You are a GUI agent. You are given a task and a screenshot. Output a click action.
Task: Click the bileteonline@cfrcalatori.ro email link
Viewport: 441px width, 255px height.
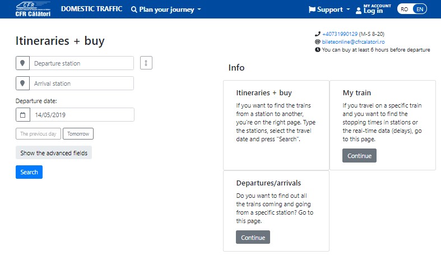(x=353, y=42)
